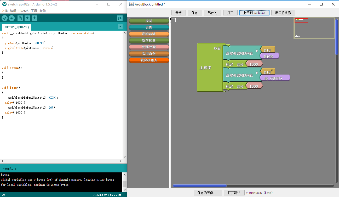Click 打开网站 button
This screenshot has height=197, width=339.
coord(234,193)
